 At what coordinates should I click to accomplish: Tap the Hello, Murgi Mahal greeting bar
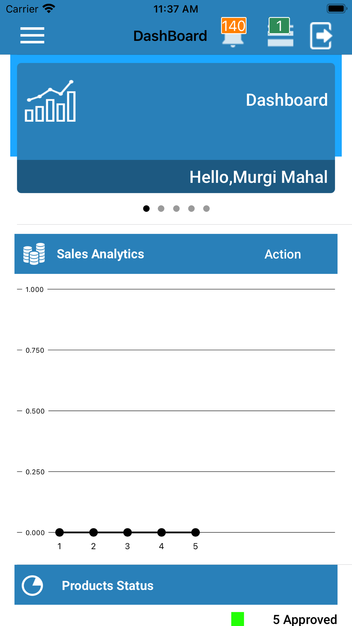point(176,176)
